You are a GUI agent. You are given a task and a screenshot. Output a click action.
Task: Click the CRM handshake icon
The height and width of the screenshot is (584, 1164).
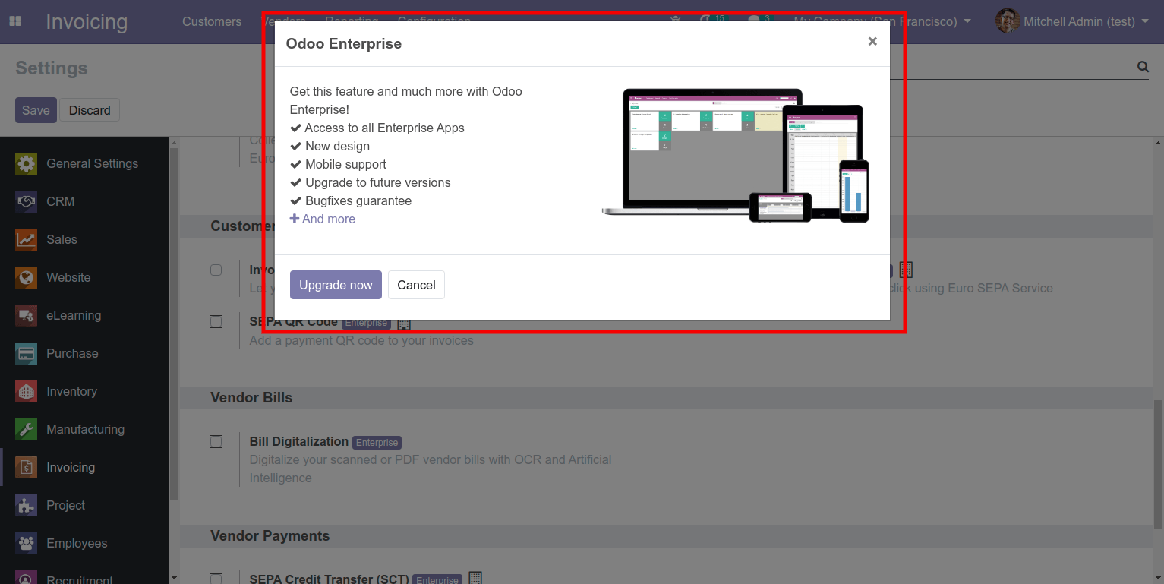27,201
